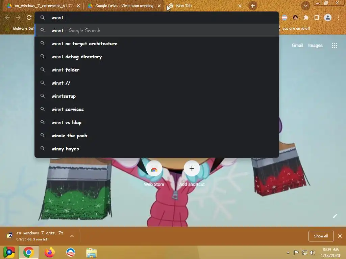
Task: Click the striped flag extension icon
Action: point(285,18)
